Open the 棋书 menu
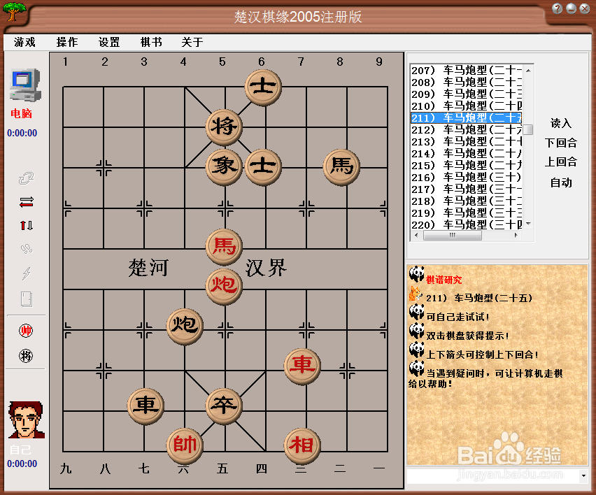This screenshot has height=495, width=596. [151, 42]
